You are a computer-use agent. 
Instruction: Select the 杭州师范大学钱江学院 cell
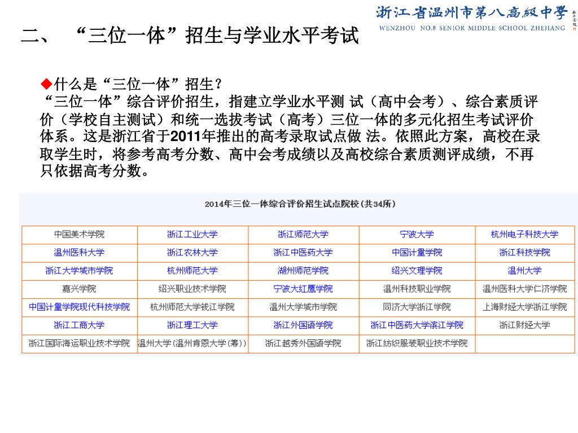click(193, 307)
